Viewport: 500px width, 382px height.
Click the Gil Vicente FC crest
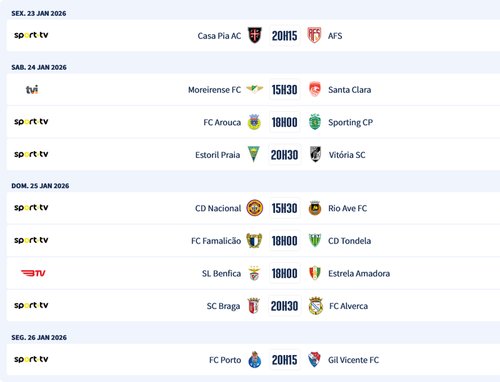click(x=314, y=360)
